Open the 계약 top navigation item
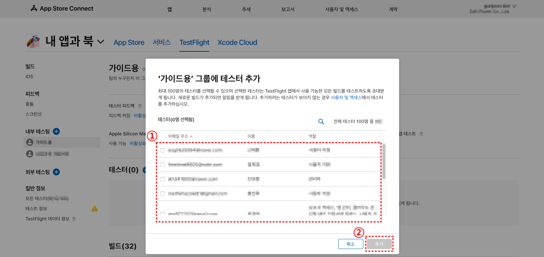The image size is (544, 257). click(393, 9)
